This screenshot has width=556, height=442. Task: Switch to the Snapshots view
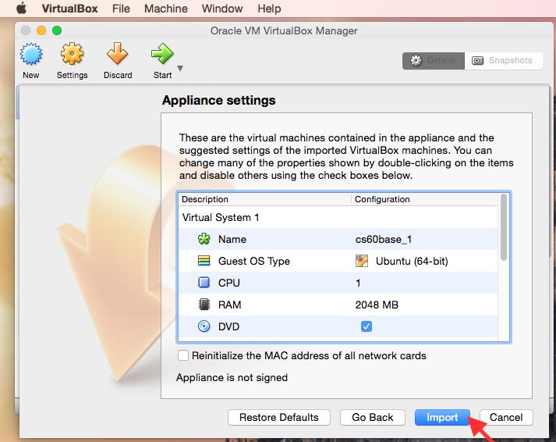coord(503,61)
